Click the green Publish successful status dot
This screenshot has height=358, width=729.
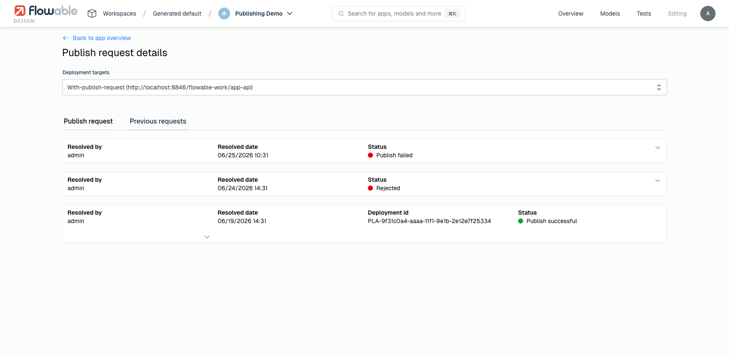(x=521, y=221)
